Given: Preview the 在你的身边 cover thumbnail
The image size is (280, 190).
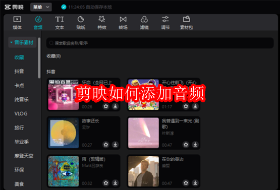Looking at the screenshot, I should coord(143,171).
